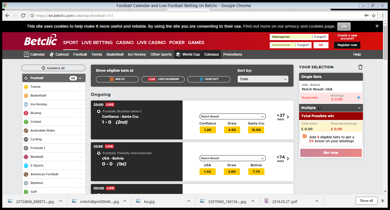Screen dimensions: 390x210
Task: Click the Ice Hockey icon
Action: click(26, 104)
